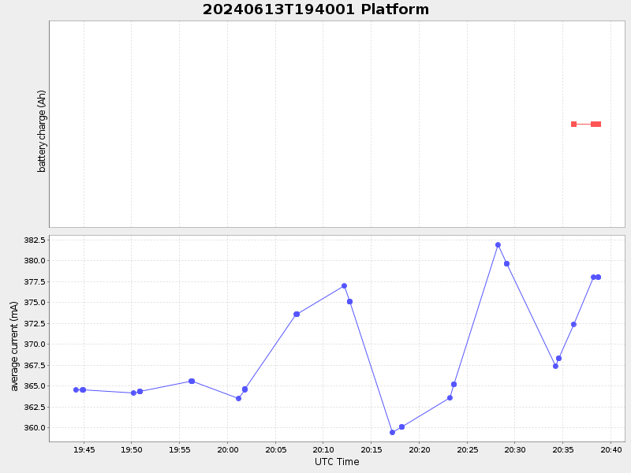Select the 363.6 data point near 20:23
631x473 pixels.
click(x=450, y=398)
